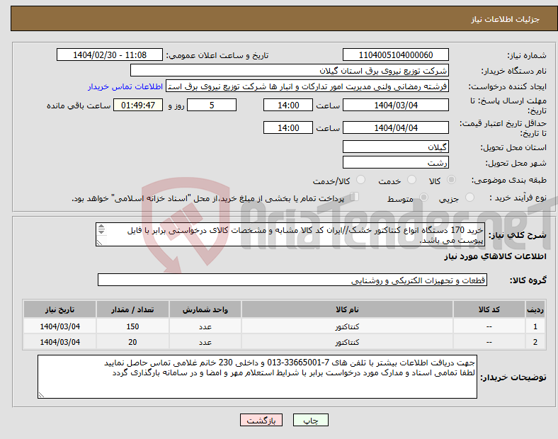Click the goods group field قطعات و تجهیزات الکتریکی و روشنایی

point(292,280)
